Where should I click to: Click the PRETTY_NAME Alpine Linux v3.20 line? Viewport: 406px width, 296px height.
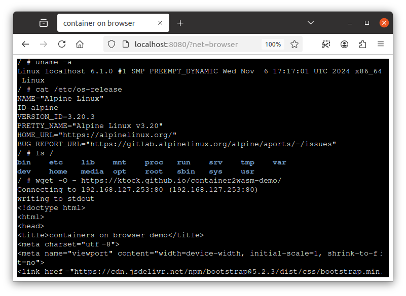tap(90, 125)
